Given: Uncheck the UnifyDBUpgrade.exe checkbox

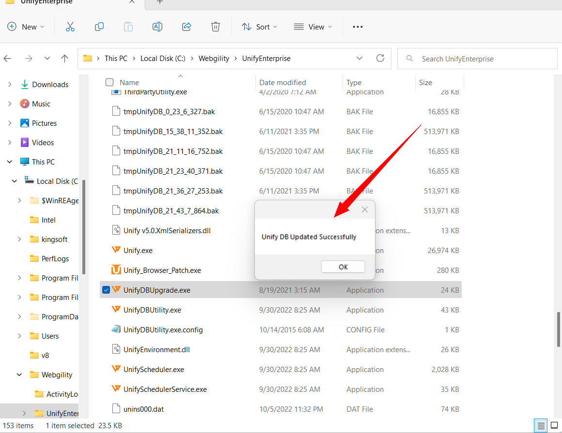Looking at the screenshot, I should tap(106, 290).
